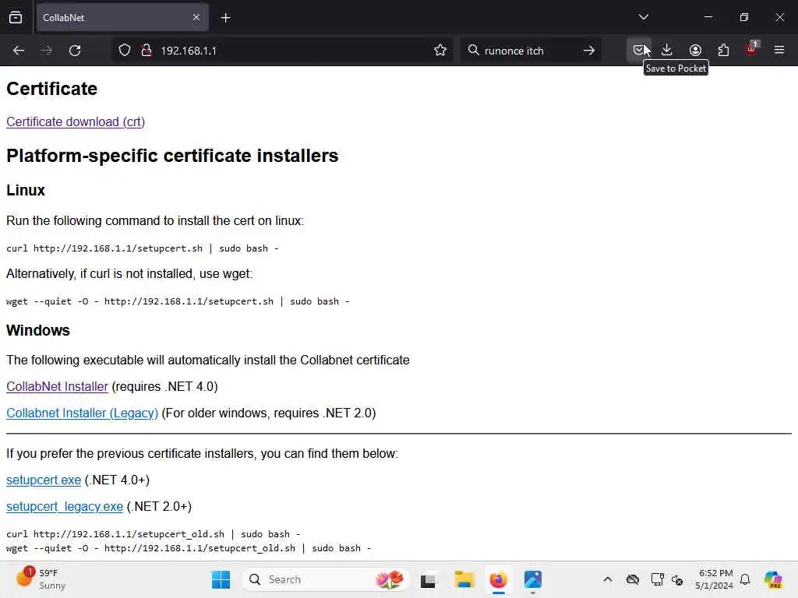Click the taskbar Search box
Viewport: 798px width, 598px height.
point(326,579)
